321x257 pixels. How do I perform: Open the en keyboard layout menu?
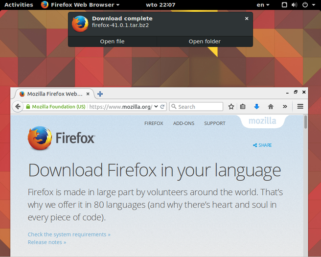[263, 5]
